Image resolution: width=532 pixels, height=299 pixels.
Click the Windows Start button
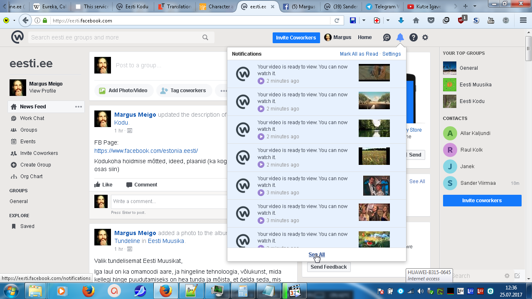[x=9, y=291]
